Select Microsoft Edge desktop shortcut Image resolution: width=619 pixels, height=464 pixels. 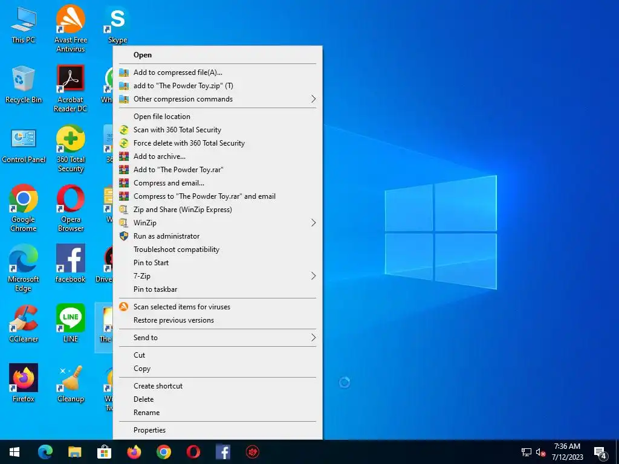pos(24,268)
